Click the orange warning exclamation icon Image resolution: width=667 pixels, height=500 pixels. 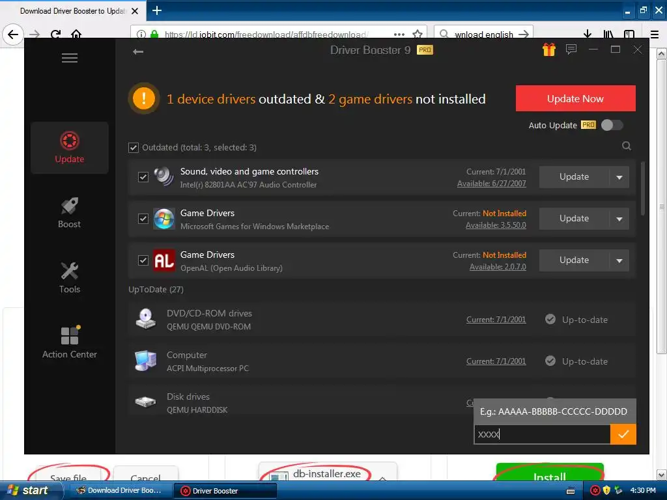coord(144,98)
